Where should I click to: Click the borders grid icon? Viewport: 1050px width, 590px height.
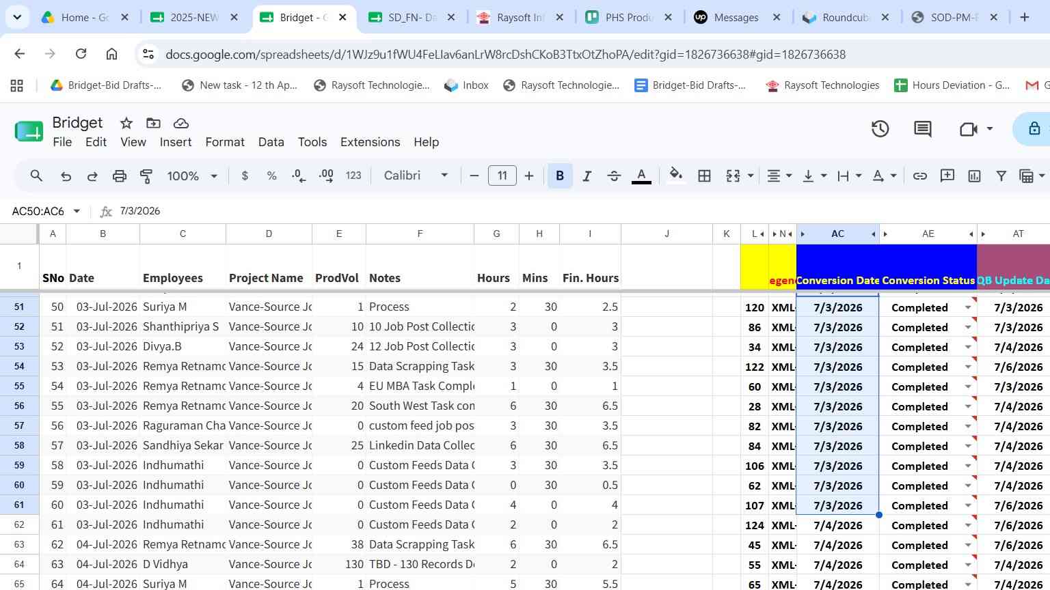click(x=704, y=176)
